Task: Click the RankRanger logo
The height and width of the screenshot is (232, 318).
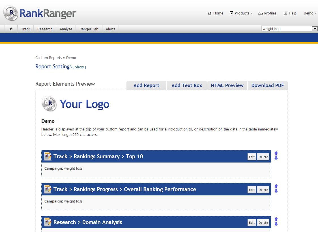Action: (40, 13)
